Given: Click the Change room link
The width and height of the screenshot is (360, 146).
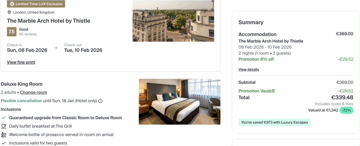Looking at the screenshot, I should pyautogui.click(x=33, y=92).
